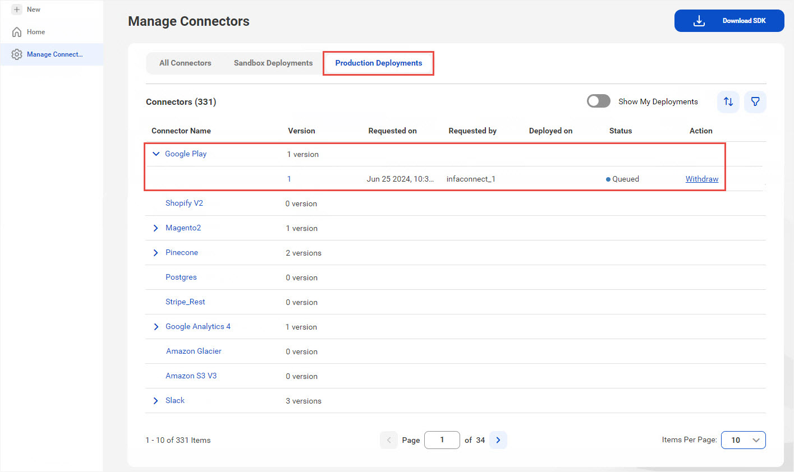Go to next page arrow
This screenshot has width=794, height=472.
click(498, 440)
